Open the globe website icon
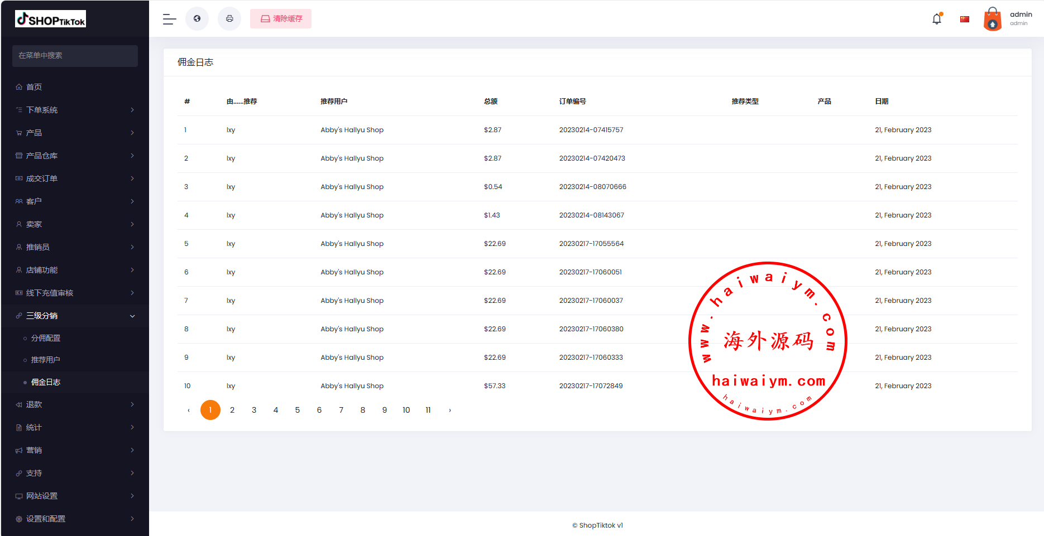This screenshot has height=536, width=1044. [x=197, y=19]
